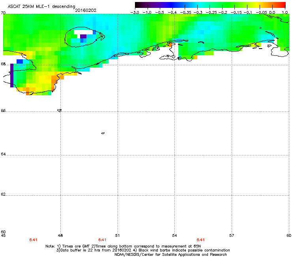Click the small island outline near 65N 50E
Screen dimensions: 292x257
click(x=103, y=133)
